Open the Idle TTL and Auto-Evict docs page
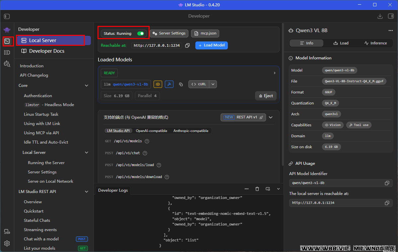This screenshot has height=252, width=398. tap(46, 142)
